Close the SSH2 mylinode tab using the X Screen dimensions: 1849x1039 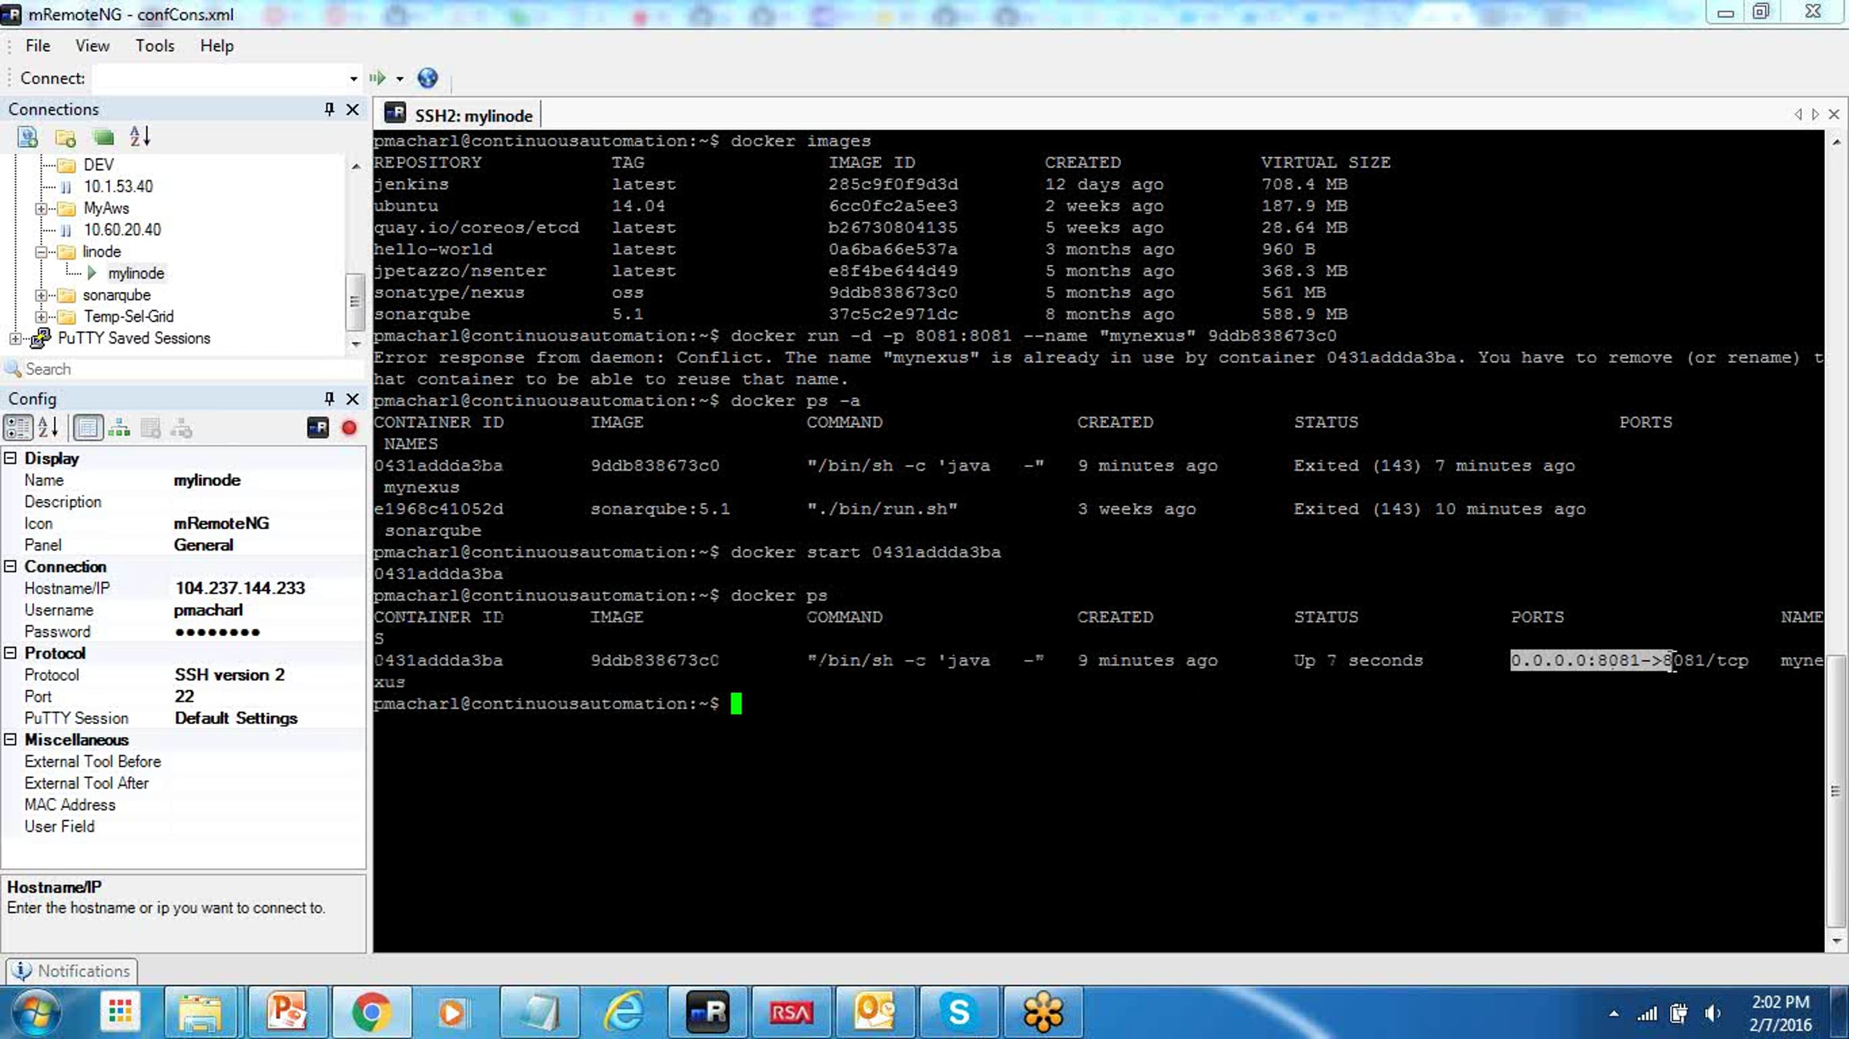1834,115
